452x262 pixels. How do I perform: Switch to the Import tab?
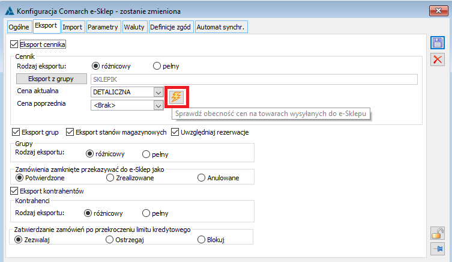73,27
